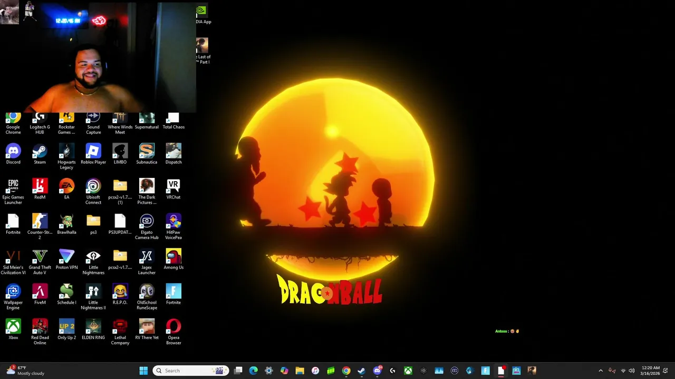Select the LIMBO game icon

(x=120, y=154)
